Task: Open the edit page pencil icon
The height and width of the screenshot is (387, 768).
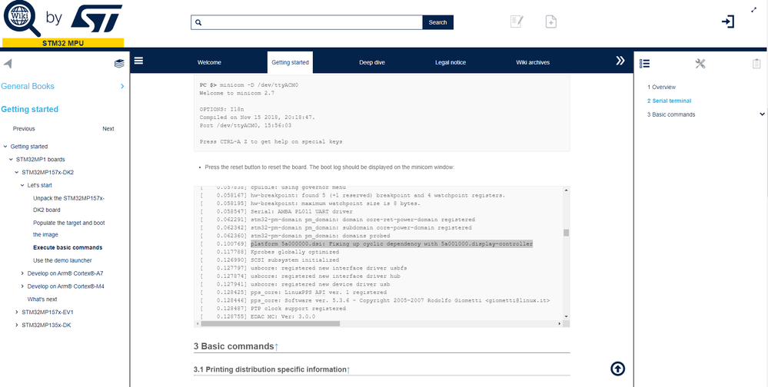Action: pyautogui.click(x=517, y=21)
